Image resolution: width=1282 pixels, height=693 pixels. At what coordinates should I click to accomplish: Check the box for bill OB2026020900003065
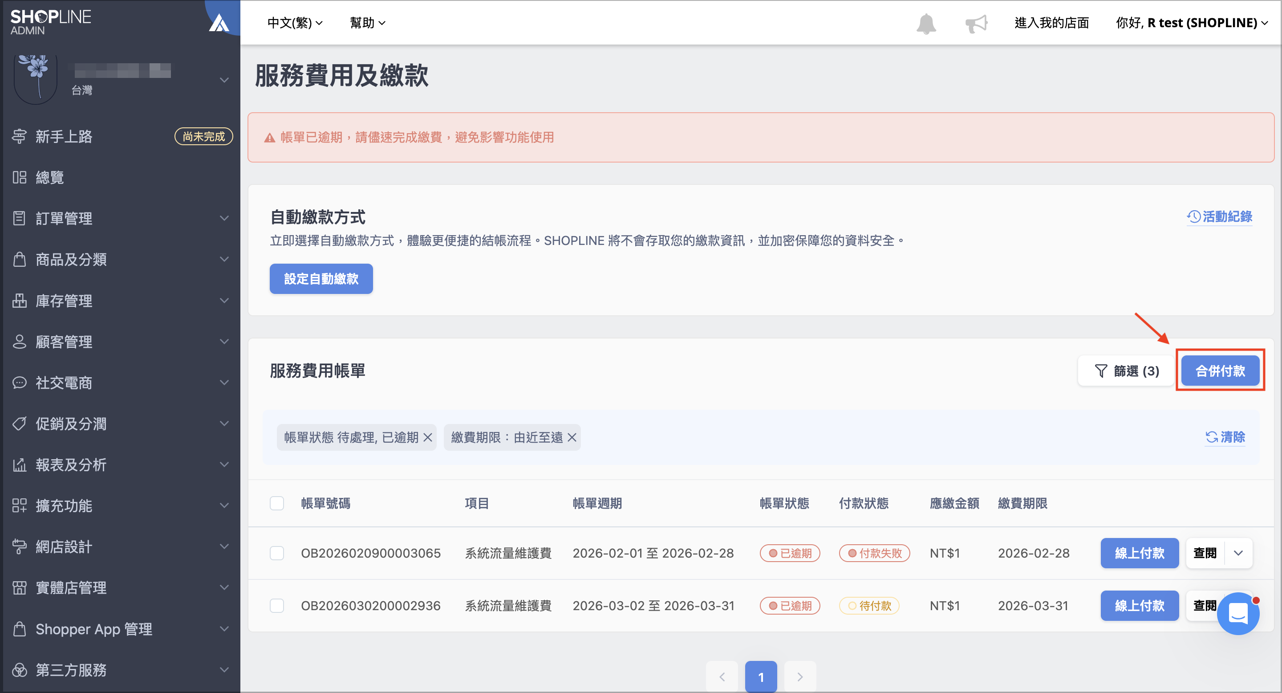pyautogui.click(x=277, y=553)
